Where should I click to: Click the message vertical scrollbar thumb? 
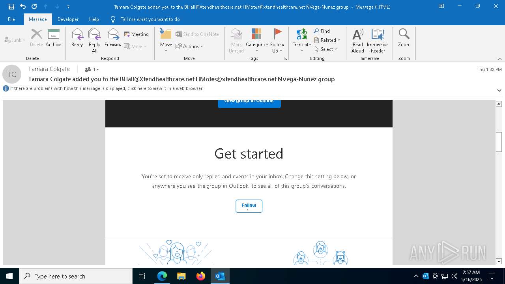(x=499, y=142)
